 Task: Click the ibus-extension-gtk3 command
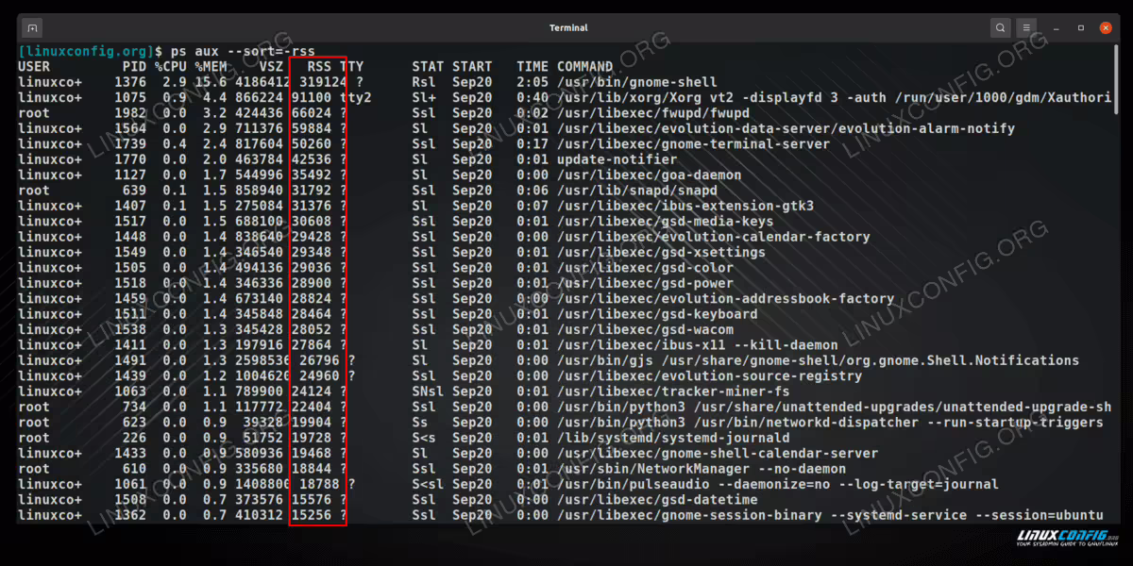[x=685, y=206]
